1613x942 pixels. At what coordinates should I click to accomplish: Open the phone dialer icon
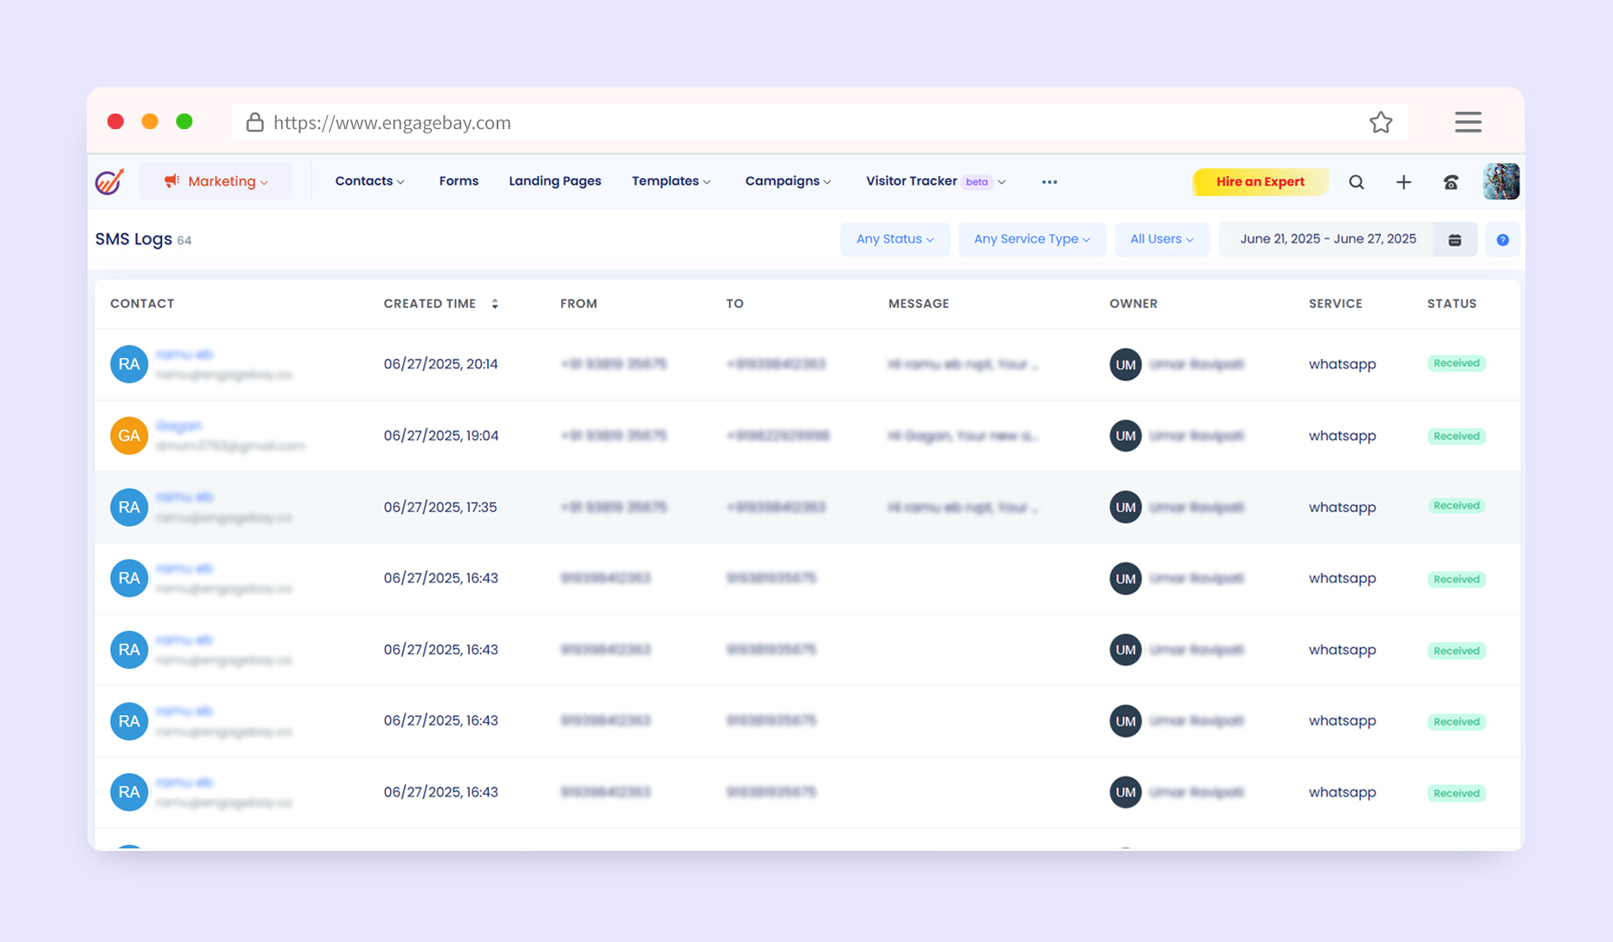[x=1450, y=182]
